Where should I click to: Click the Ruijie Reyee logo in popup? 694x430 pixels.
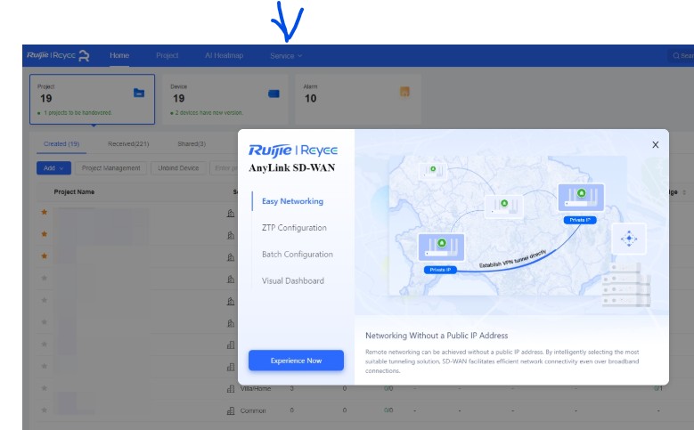click(293, 150)
